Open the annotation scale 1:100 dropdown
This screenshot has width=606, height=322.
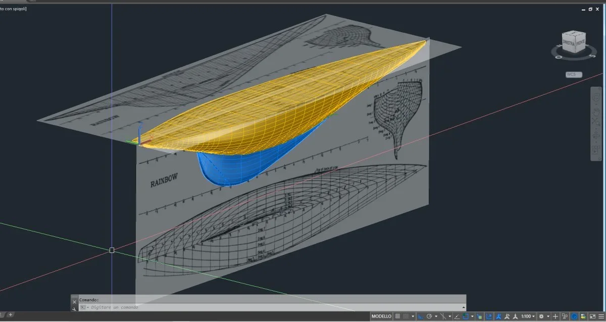click(528, 316)
